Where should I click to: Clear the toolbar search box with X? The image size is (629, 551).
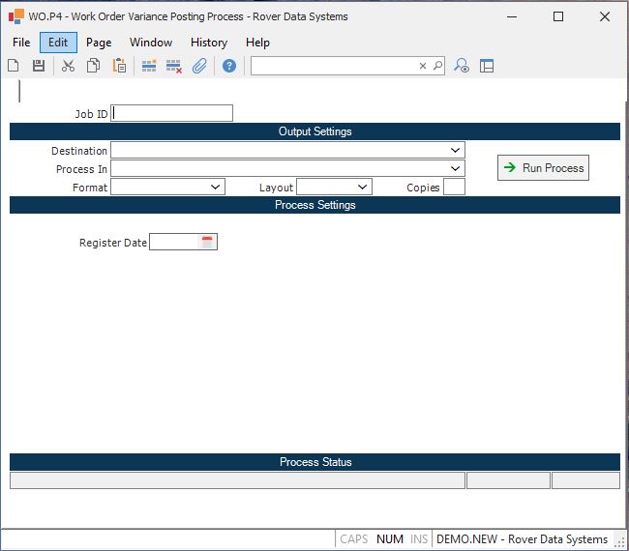click(423, 66)
